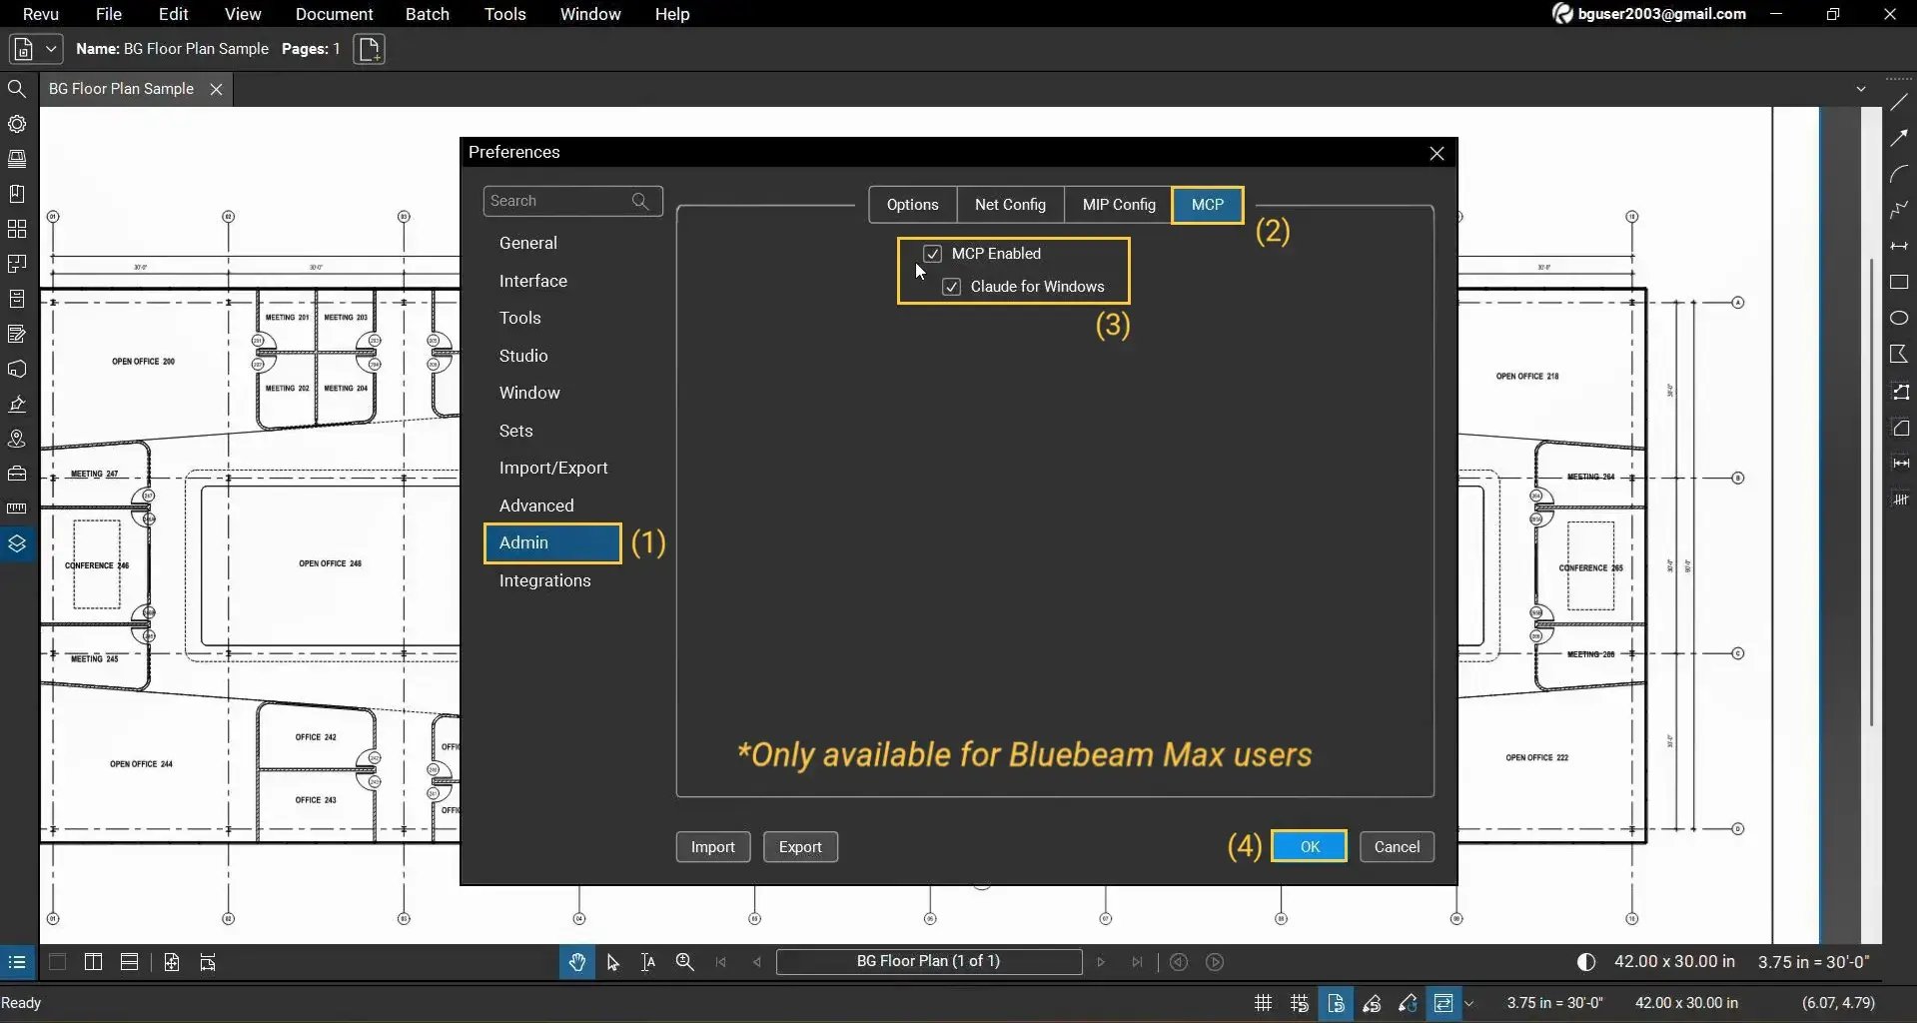
Task: Toggle the Sync icon in status bar
Action: pos(1442,1003)
